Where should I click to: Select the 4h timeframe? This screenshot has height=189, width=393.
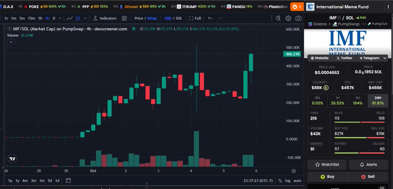click(x=48, y=18)
